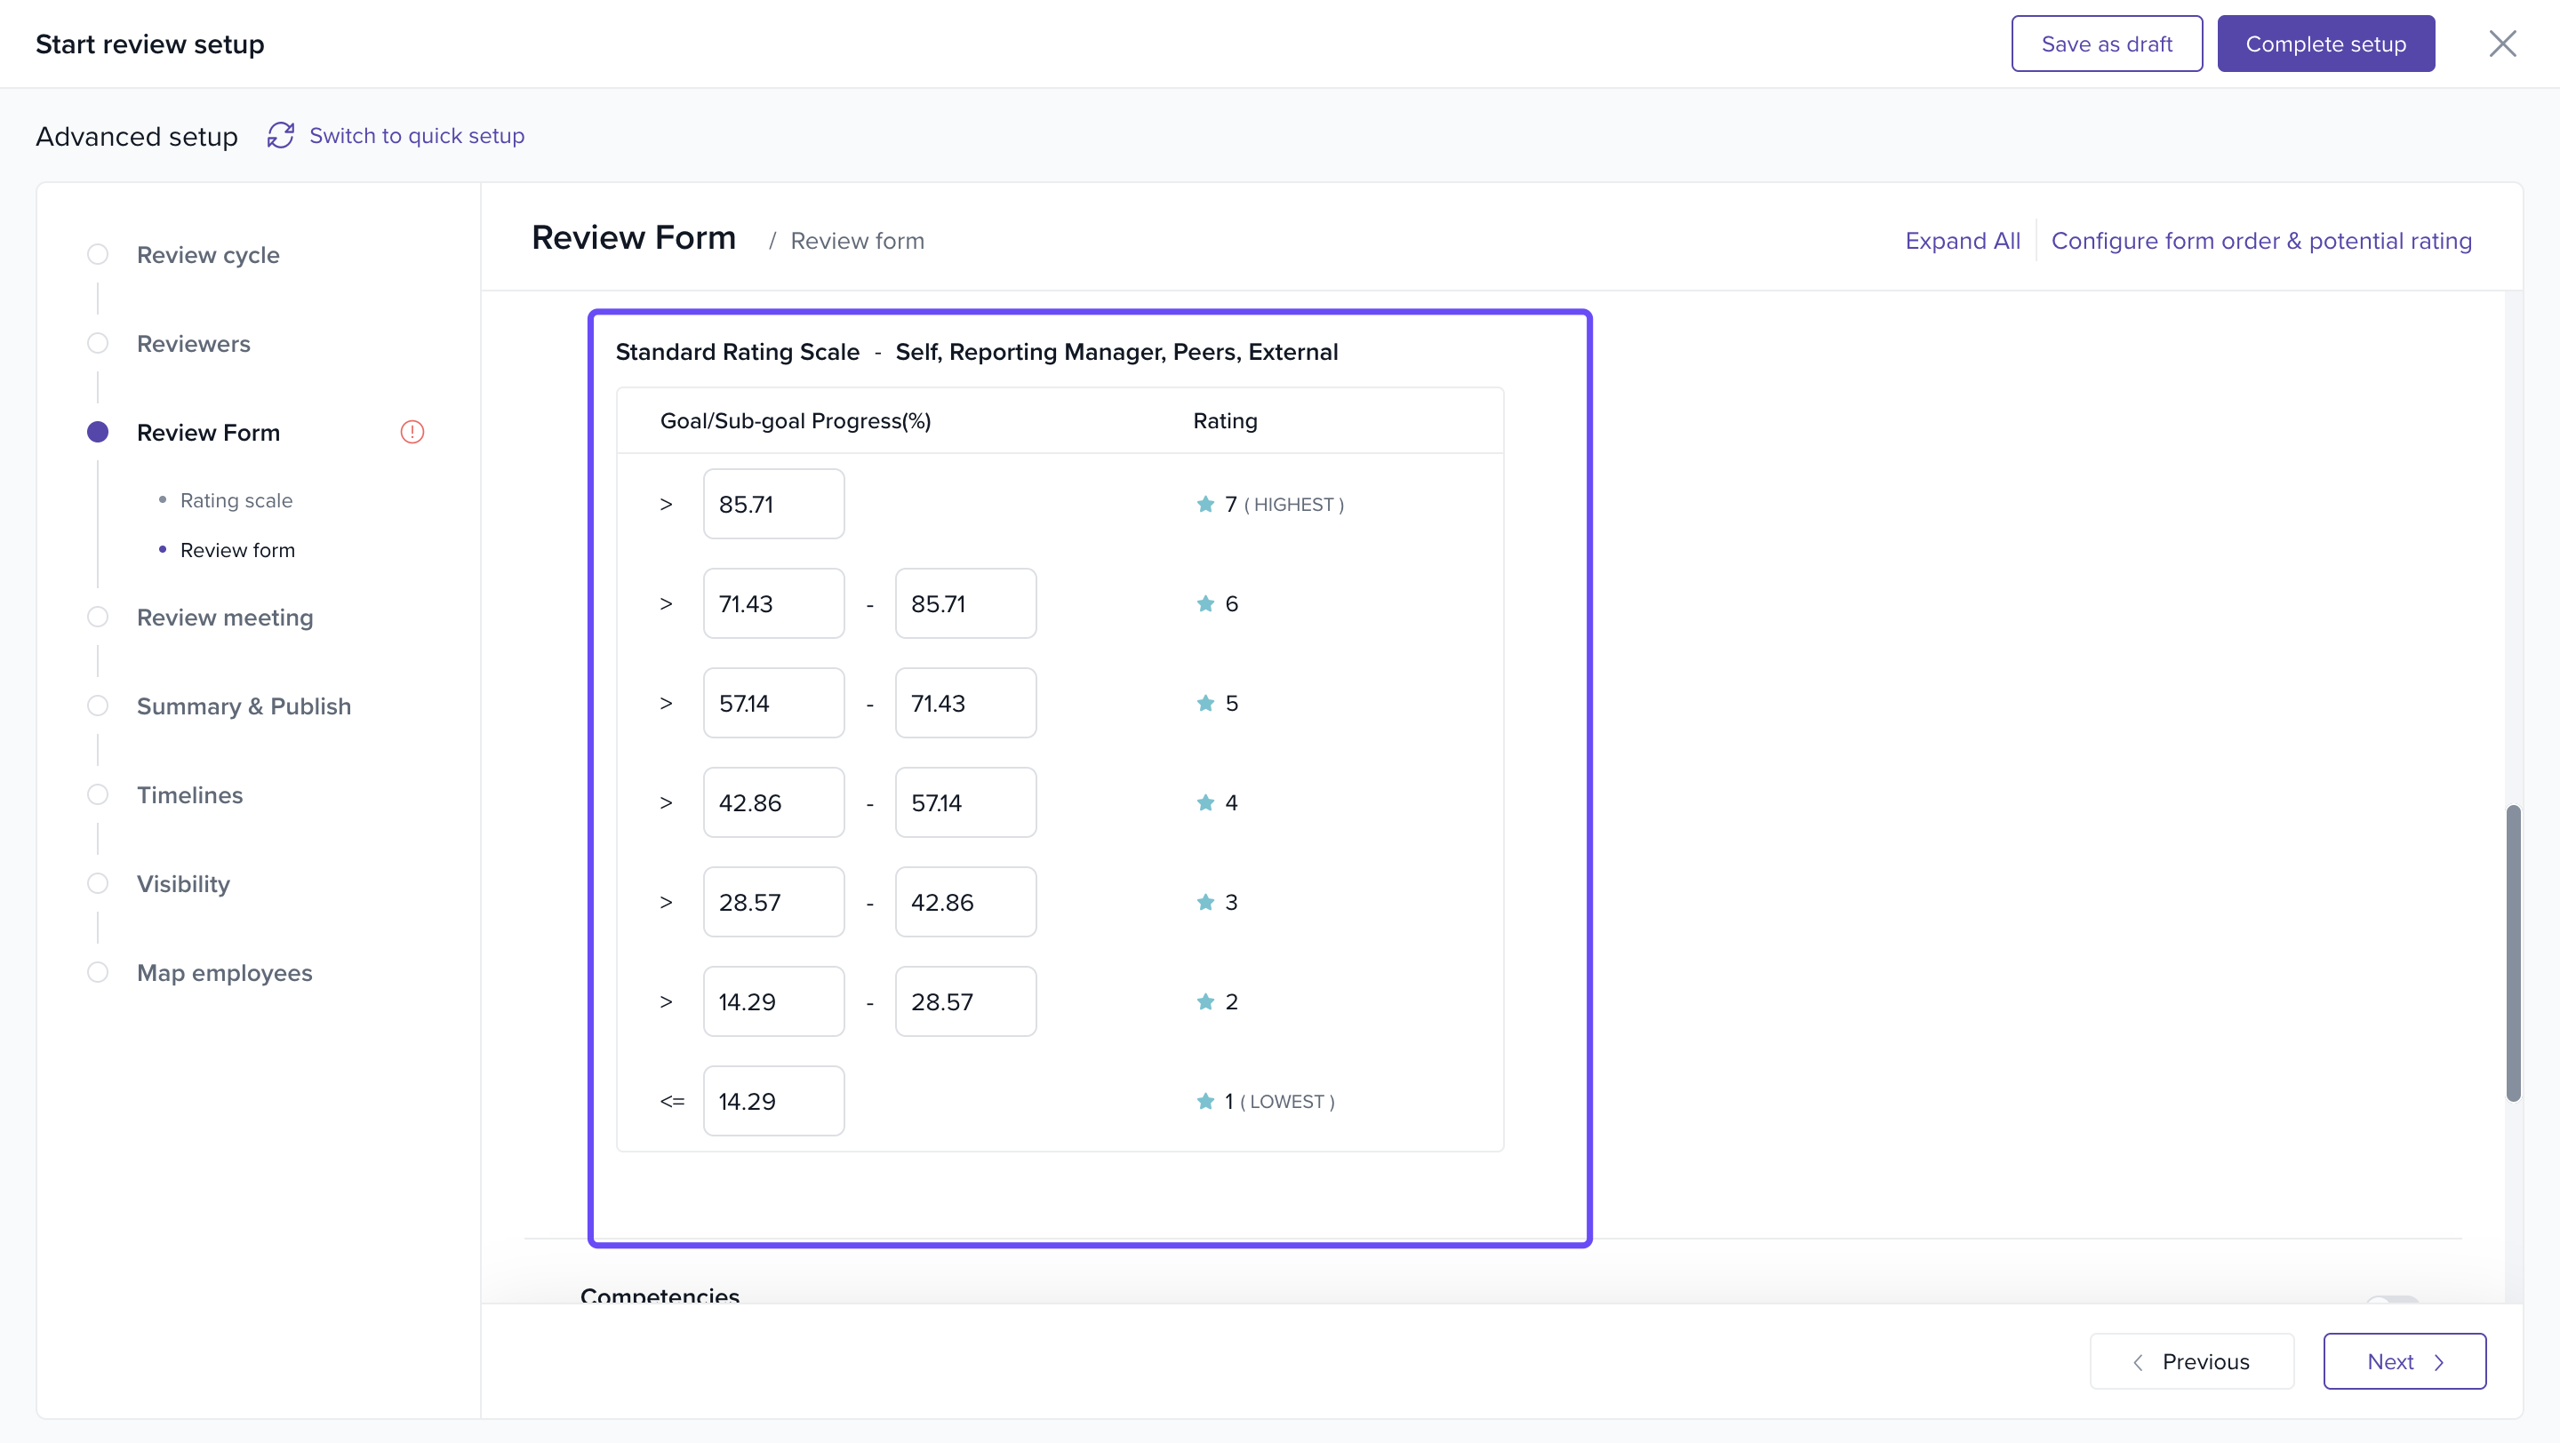Go to the Summary & Publish step
Screen dimensions: 2560x1443
(244, 706)
